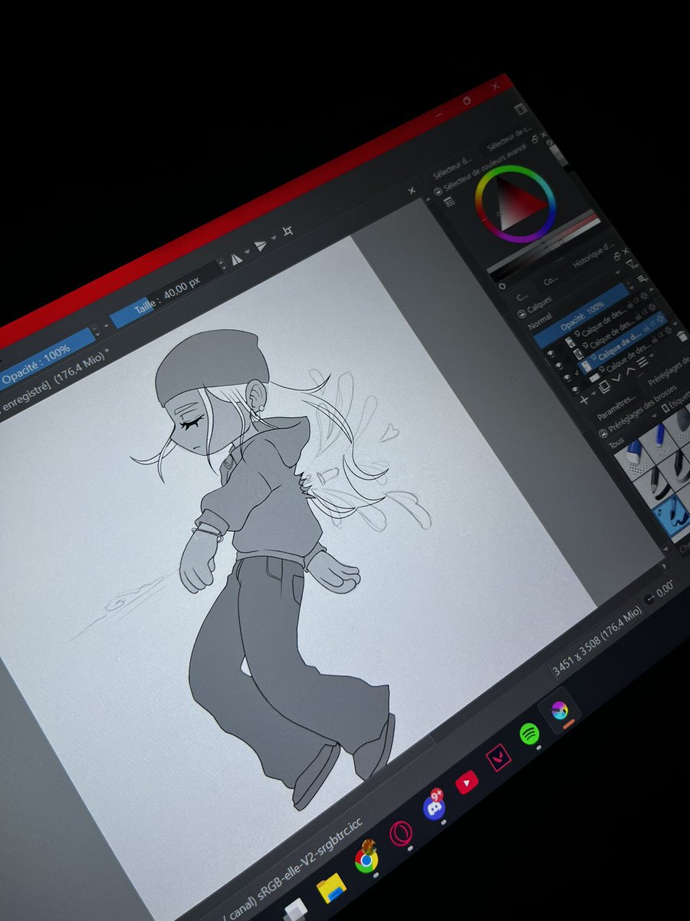Viewport: 690px width, 921px height.
Task: Toggle lock on Préréglages des brosses docker
Action: tap(603, 434)
